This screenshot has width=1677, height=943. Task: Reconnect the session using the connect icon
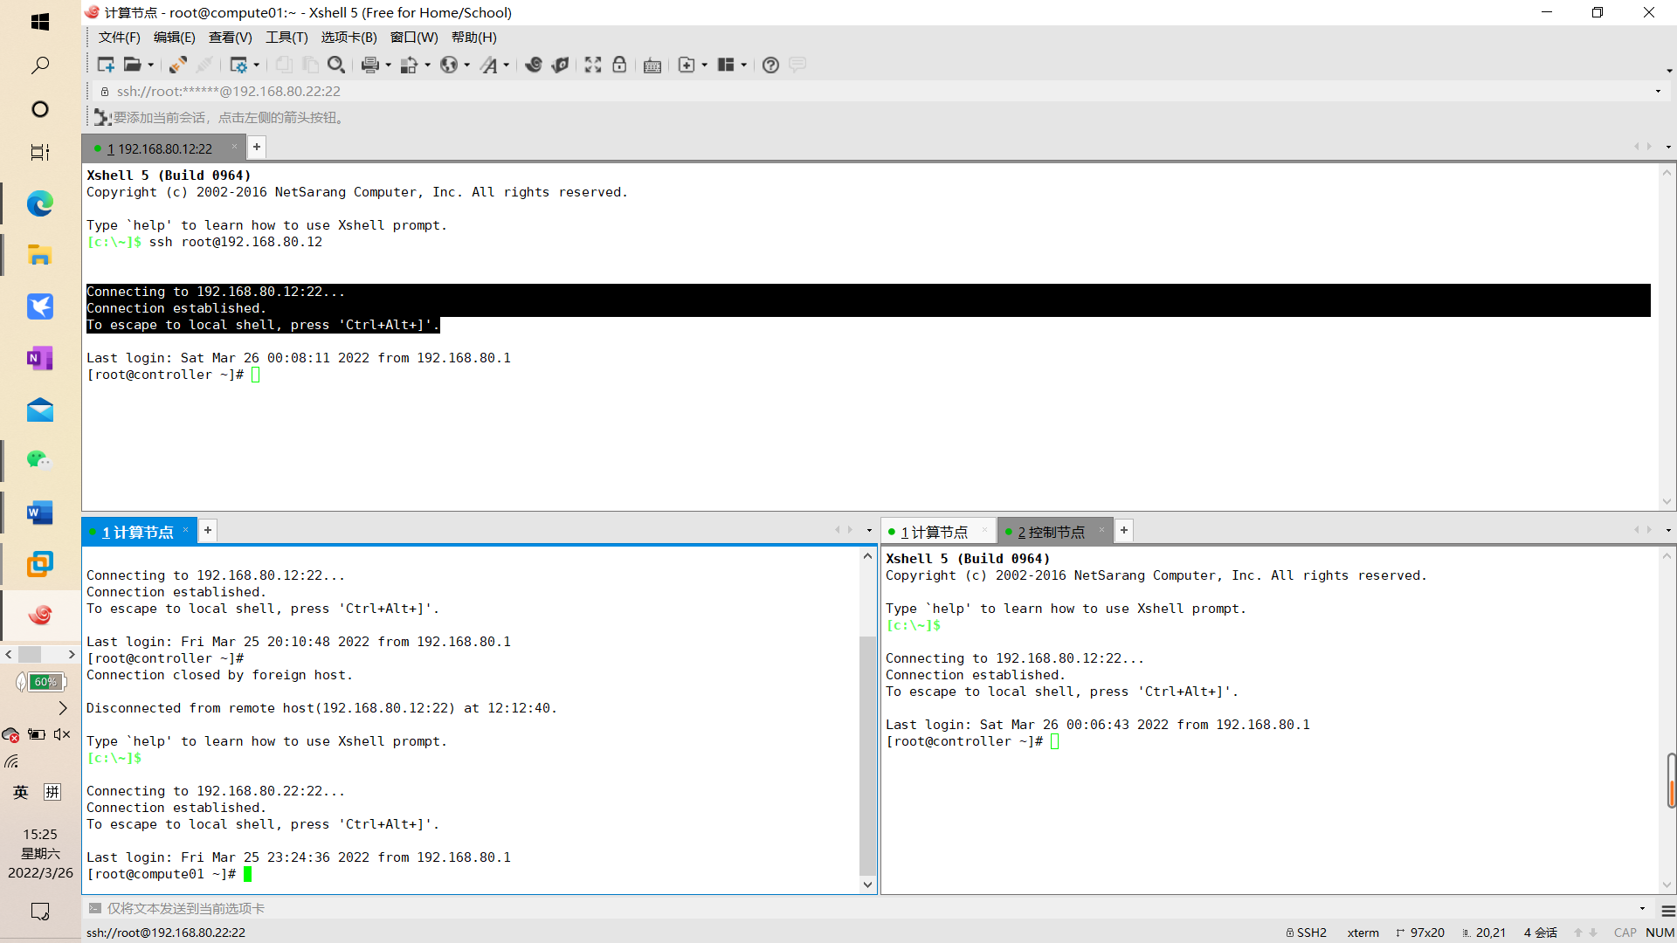(178, 65)
